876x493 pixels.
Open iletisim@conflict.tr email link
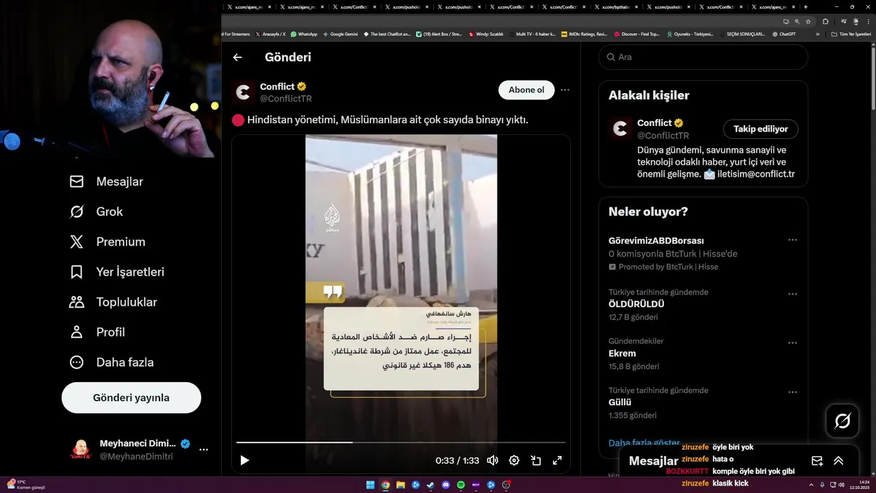[x=756, y=174]
